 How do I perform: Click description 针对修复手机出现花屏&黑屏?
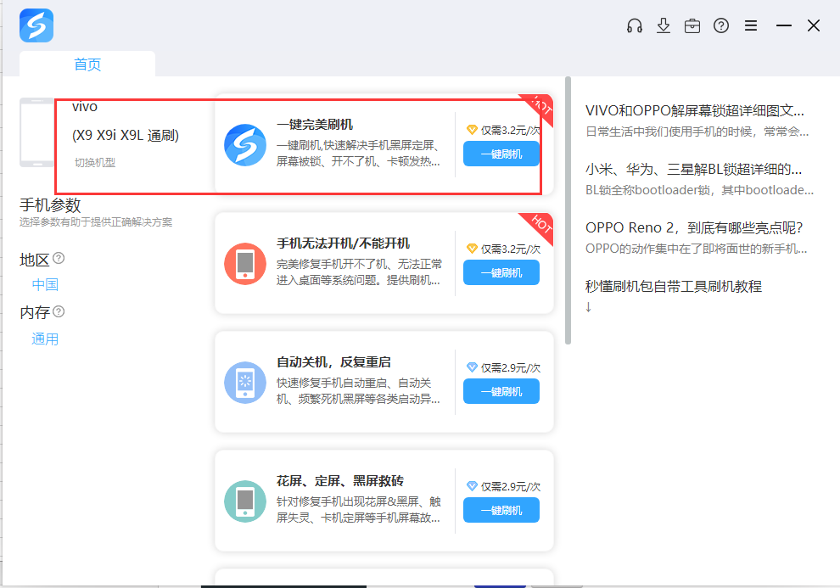pyautogui.click(x=358, y=510)
